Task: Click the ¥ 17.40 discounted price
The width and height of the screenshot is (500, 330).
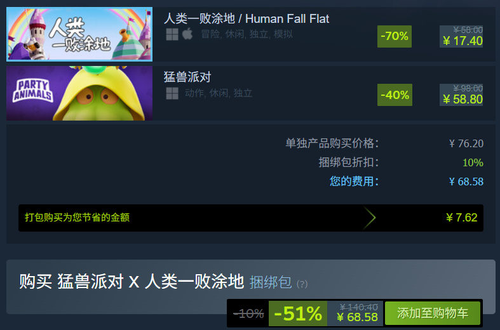Action: point(463,41)
